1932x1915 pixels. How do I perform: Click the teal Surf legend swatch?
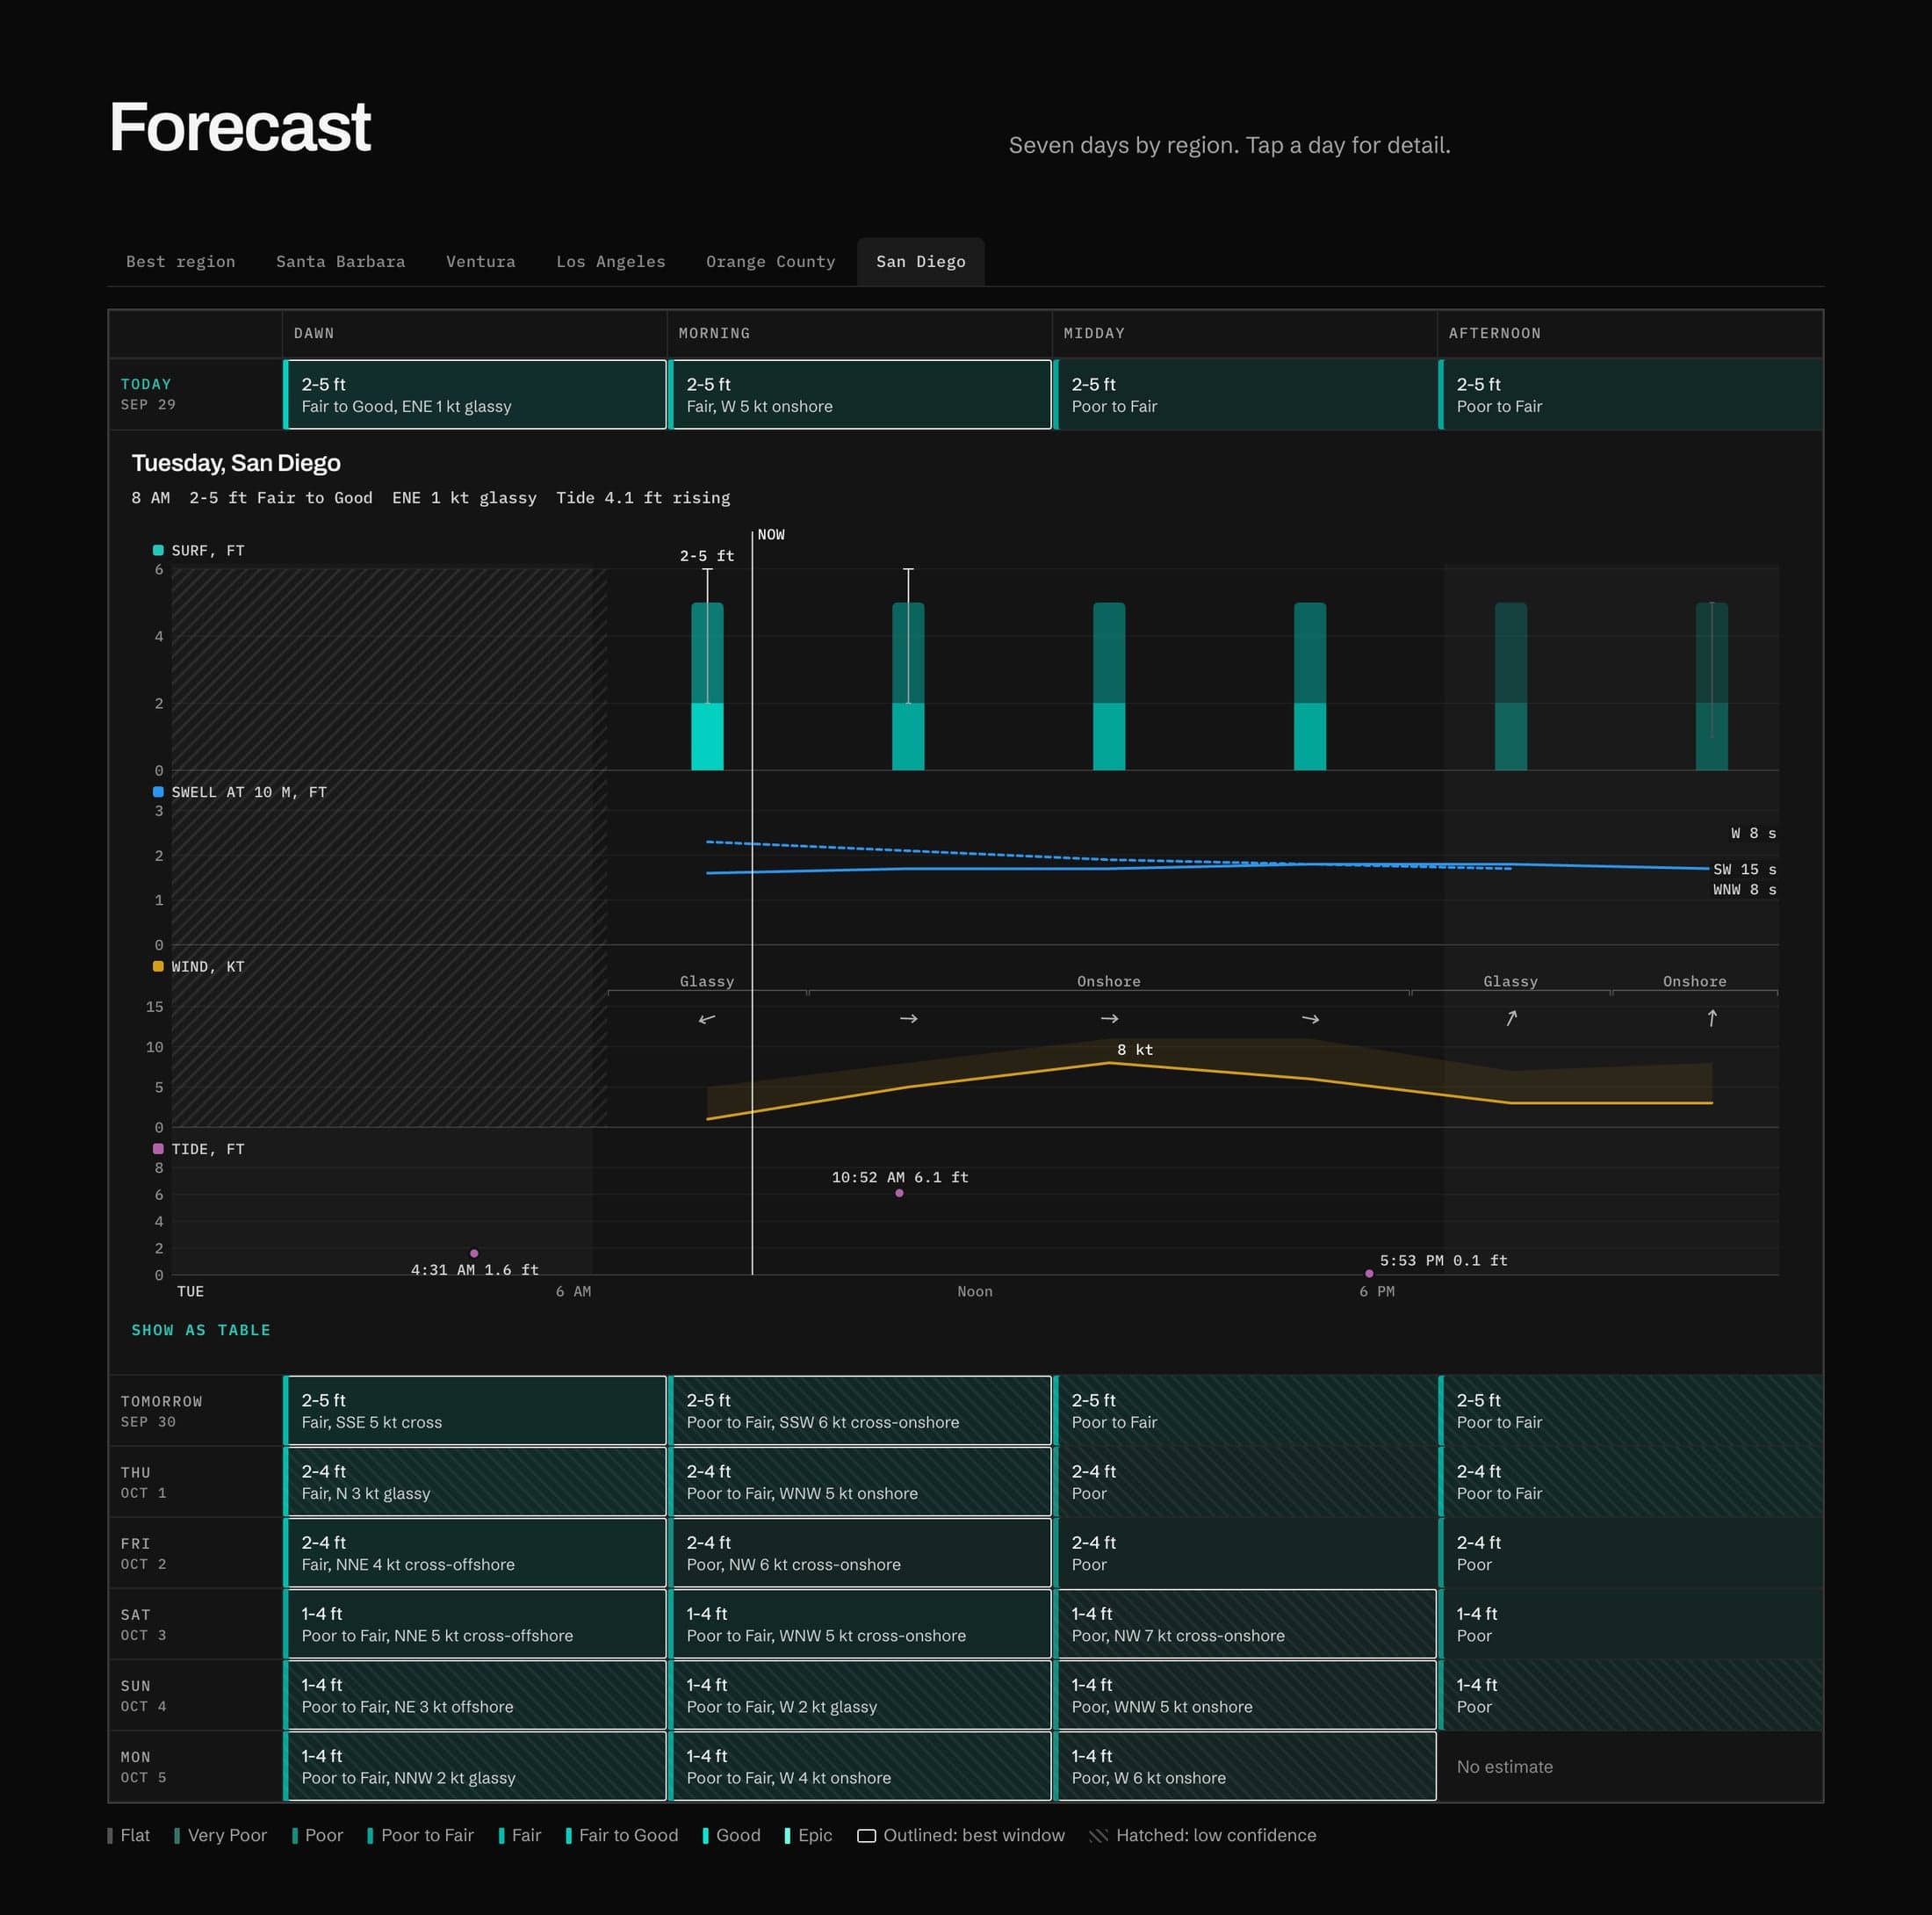[x=158, y=550]
